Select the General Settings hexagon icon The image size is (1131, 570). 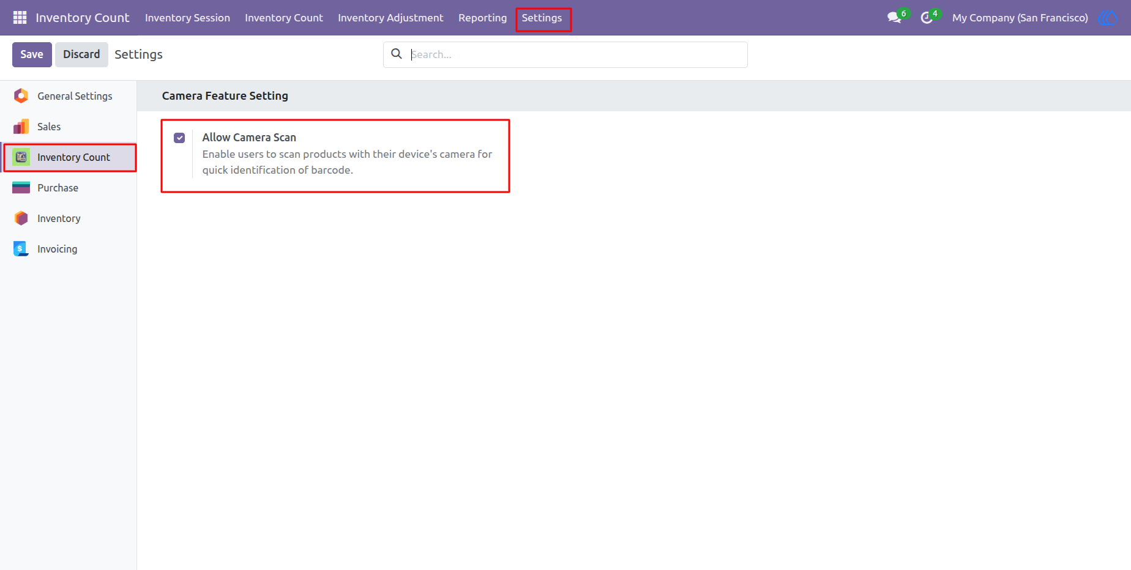coord(21,96)
